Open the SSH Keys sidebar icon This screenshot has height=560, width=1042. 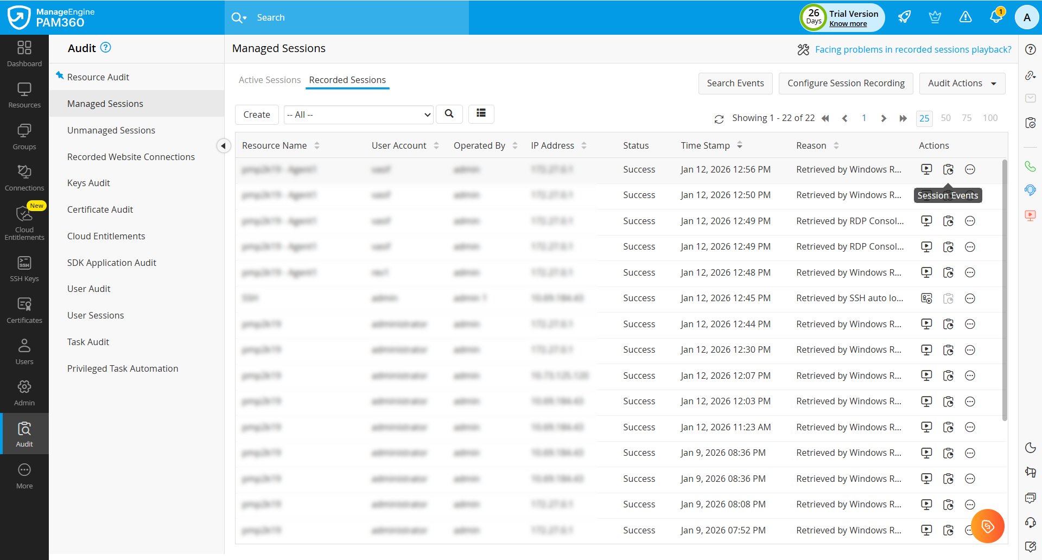click(x=24, y=269)
